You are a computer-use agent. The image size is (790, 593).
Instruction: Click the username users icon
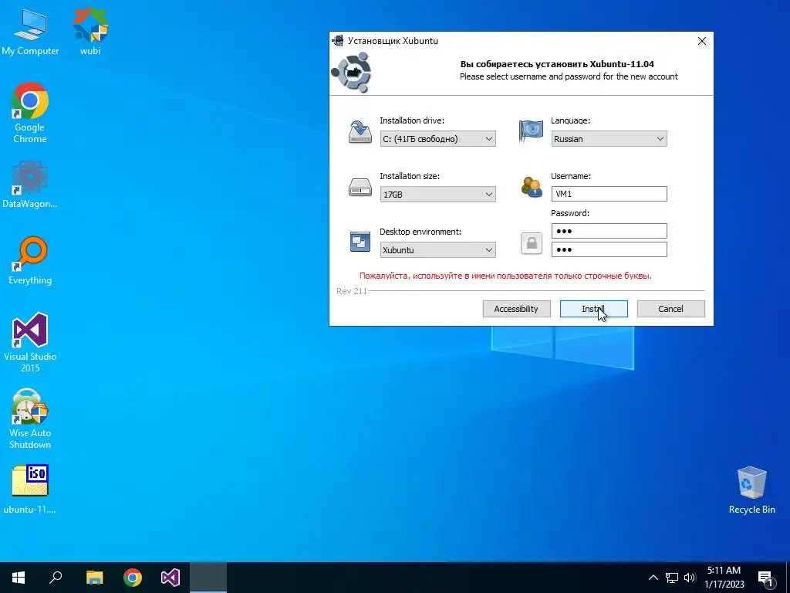coord(532,187)
